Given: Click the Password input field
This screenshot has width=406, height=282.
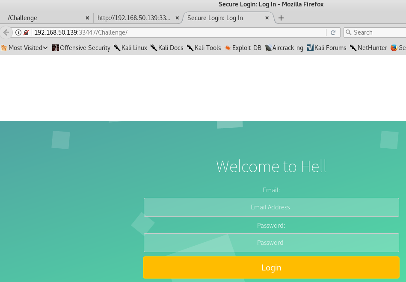Looking at the screenshot, I should [x=271, y=243].
